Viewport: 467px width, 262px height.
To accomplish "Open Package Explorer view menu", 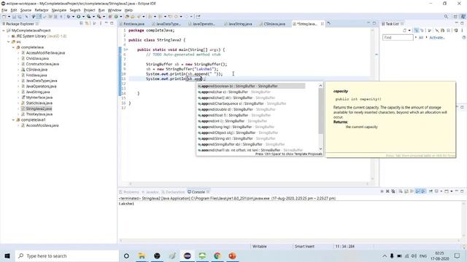I will tap(101, 23).
